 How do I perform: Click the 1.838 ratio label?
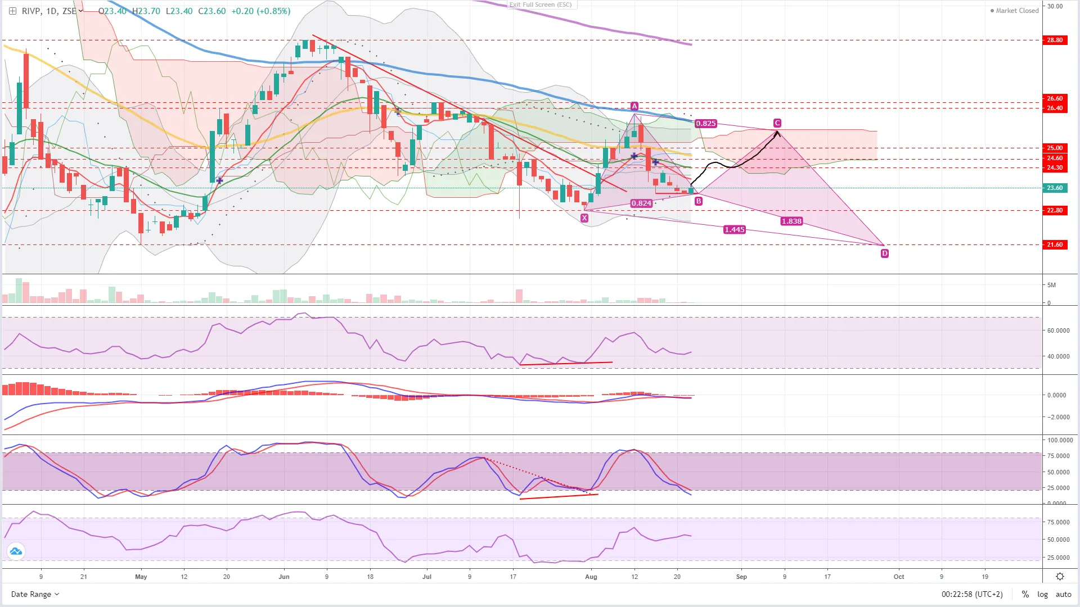(791, 221)
